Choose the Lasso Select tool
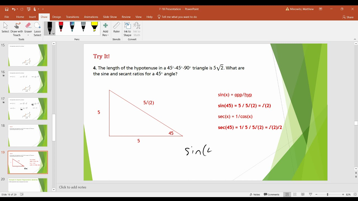 pos(37,29)
